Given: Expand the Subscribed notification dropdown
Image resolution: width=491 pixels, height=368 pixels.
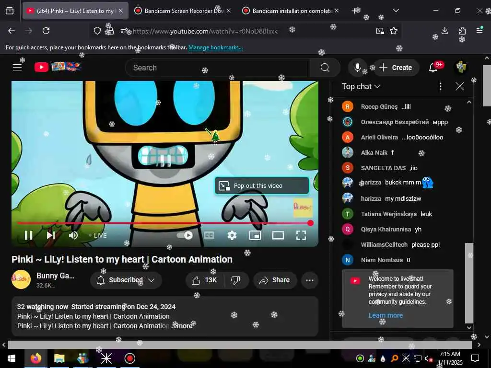Looking at the screenshot, I should click(126, 280).
